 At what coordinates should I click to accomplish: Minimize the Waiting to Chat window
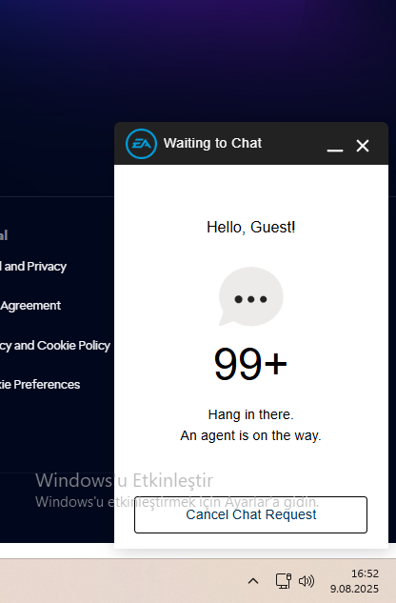pyautogui.click(x=335, y=146)
